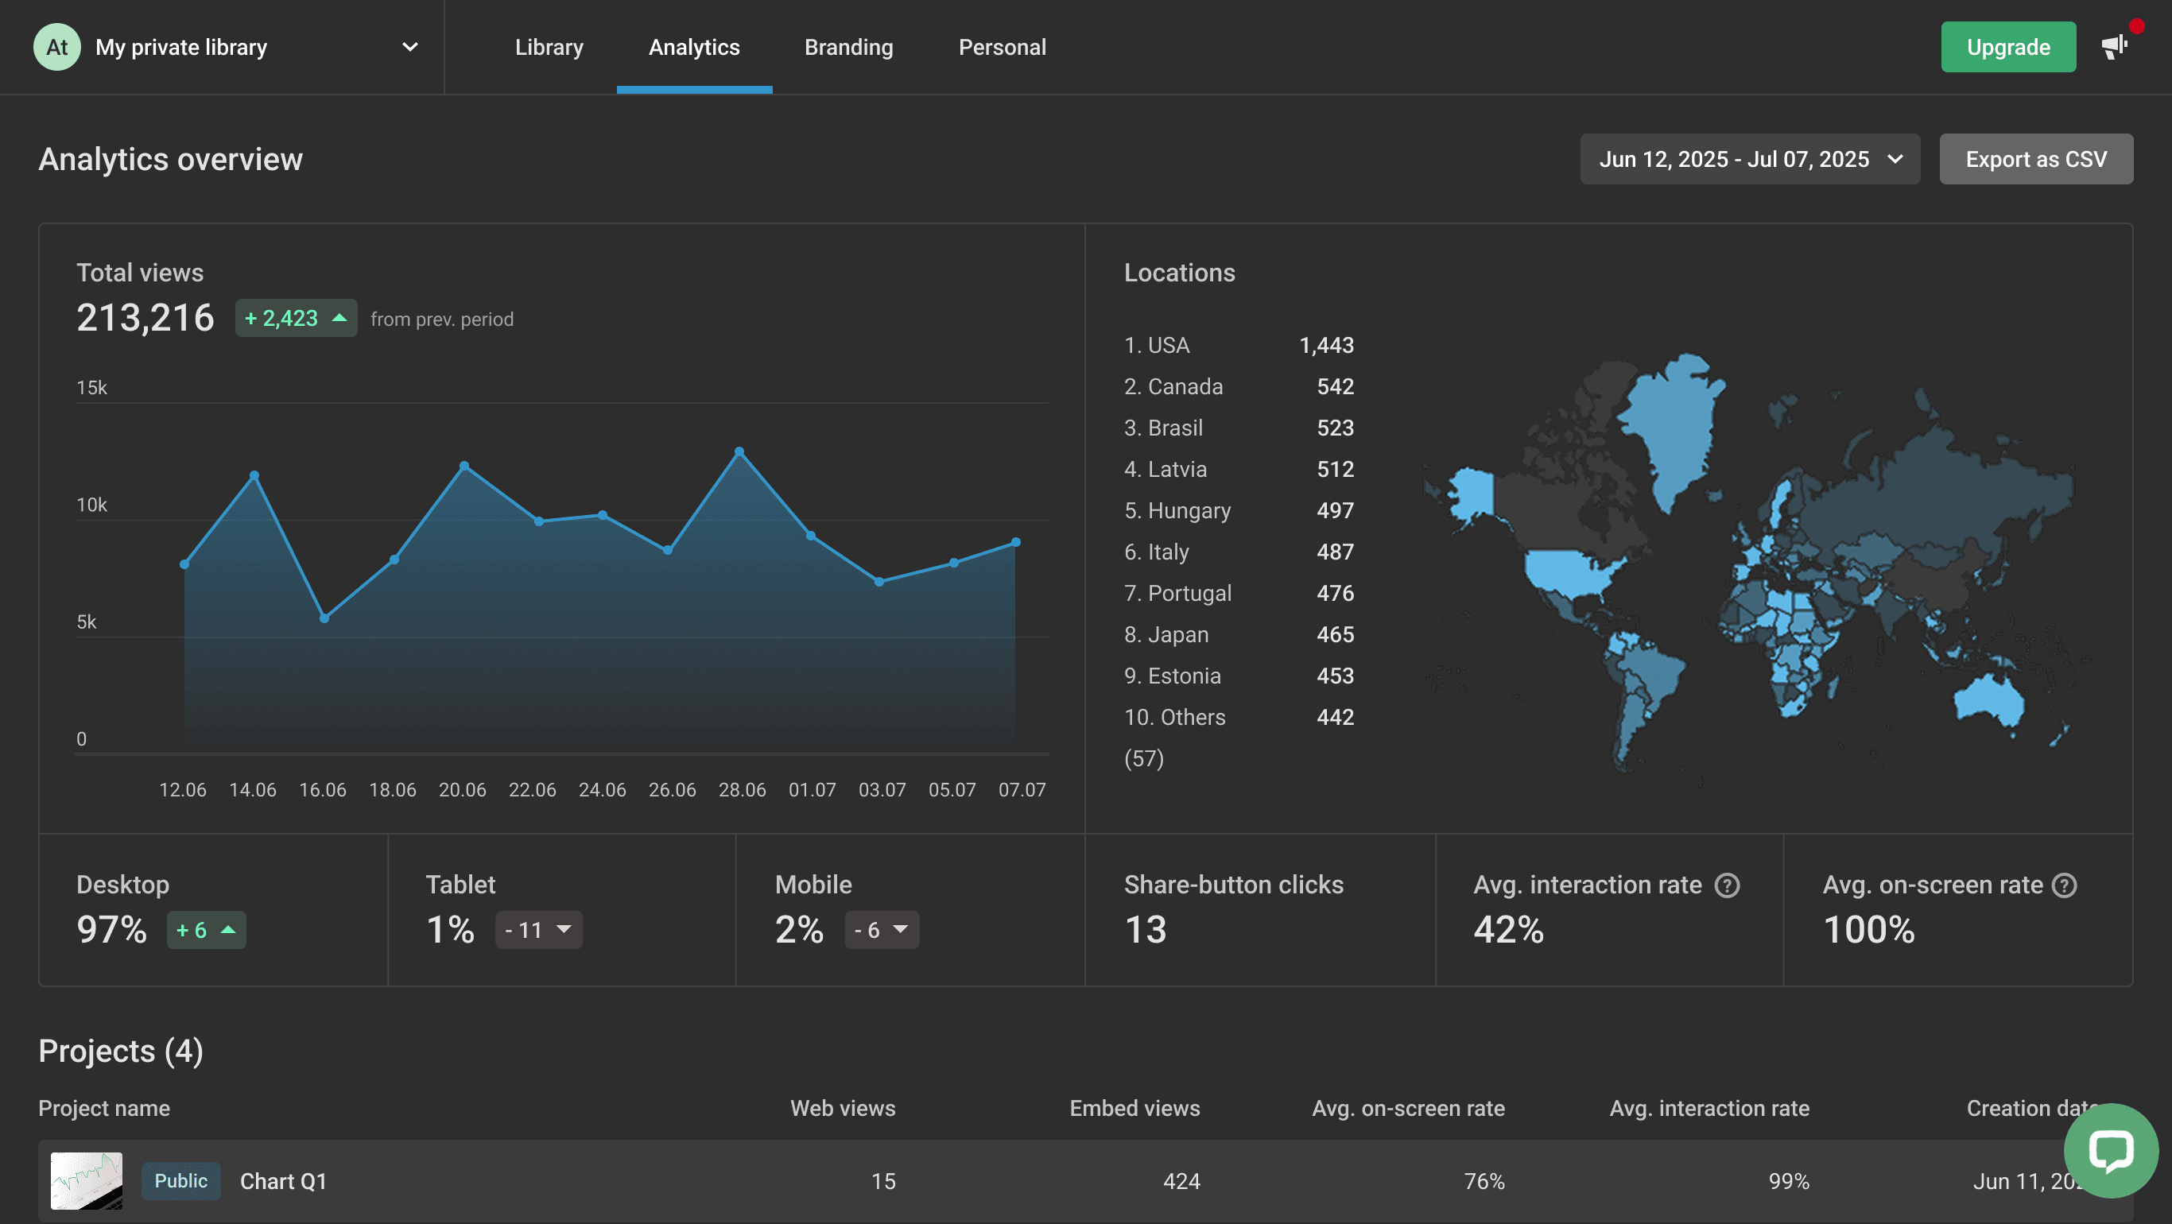This screenshot has height=1224, width=2172.
Task: Click the Share-button clicks value 13
Action: pos(1145,930)
